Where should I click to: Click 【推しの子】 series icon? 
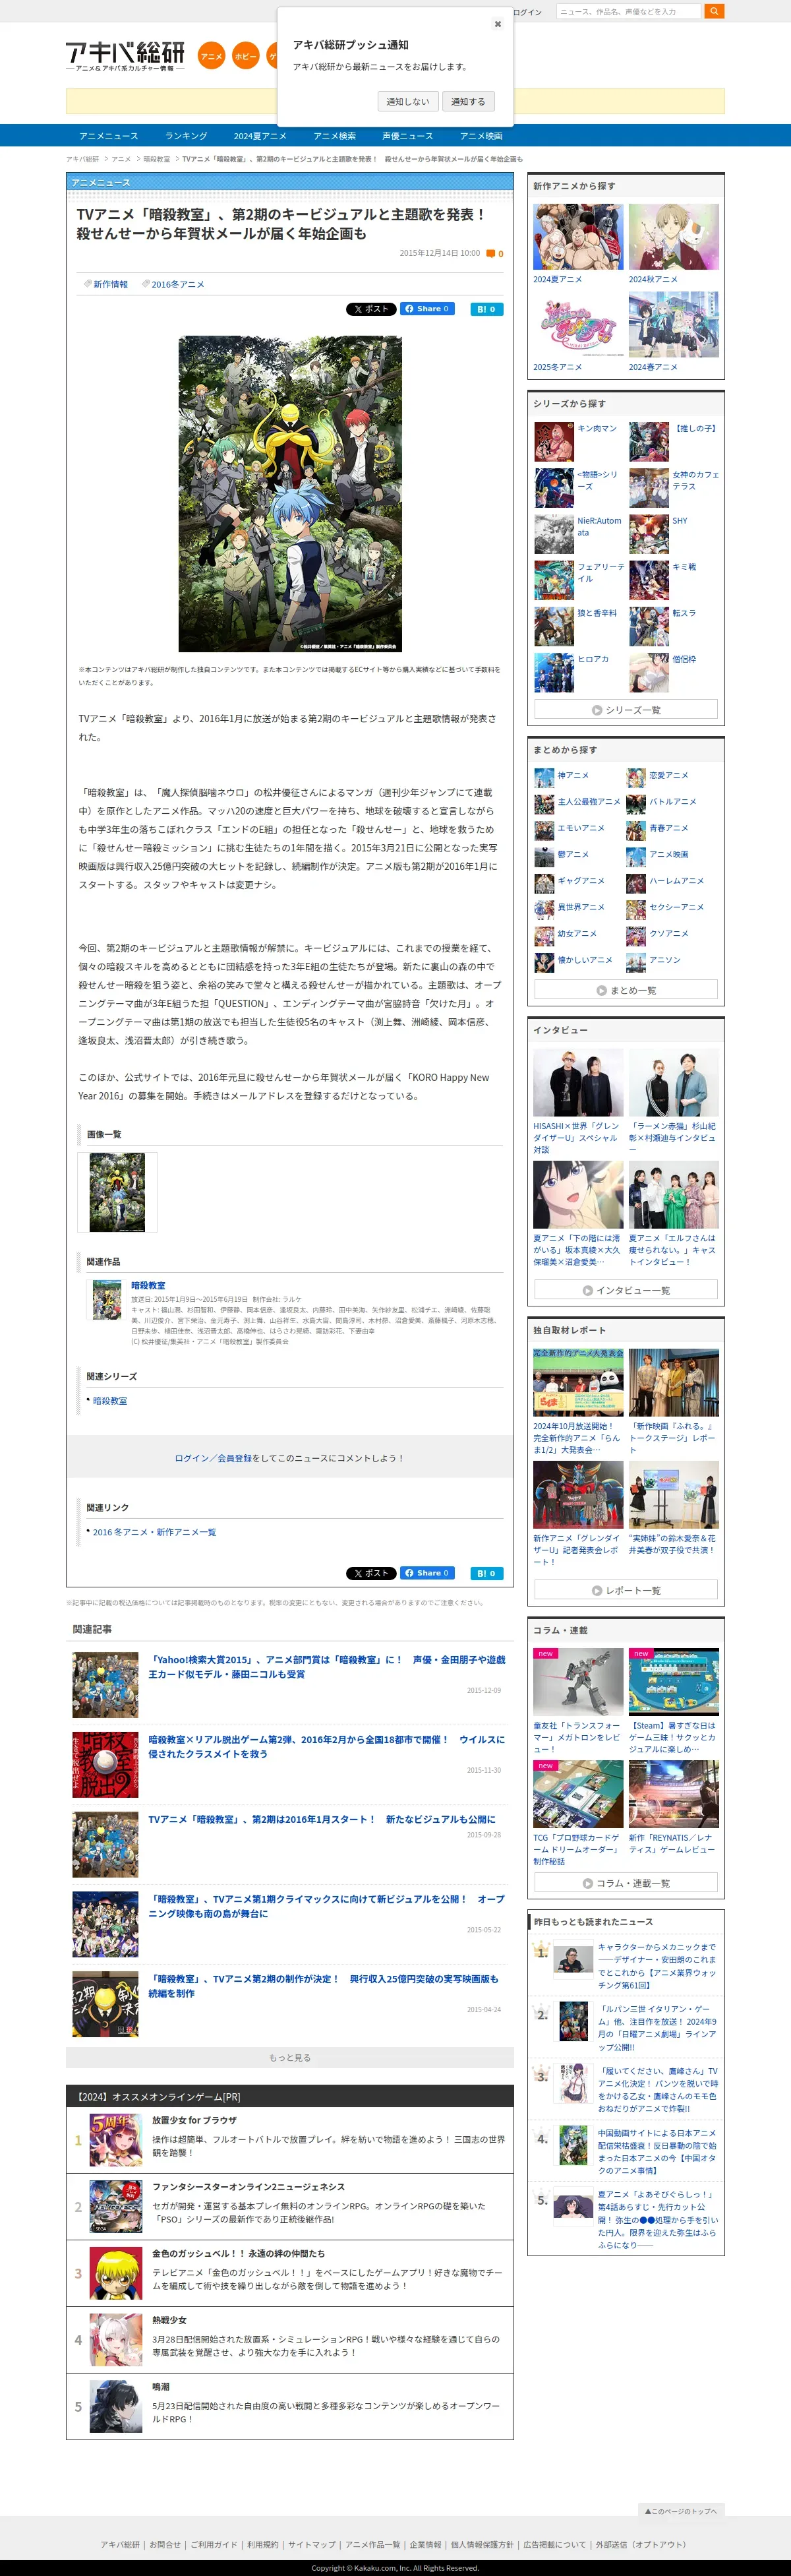click(x=649, y=441)
